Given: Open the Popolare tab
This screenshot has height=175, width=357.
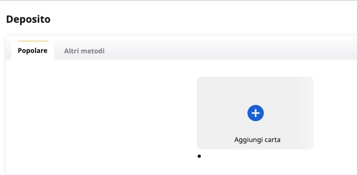Looking at the screenshot, I should pos(33,51).
